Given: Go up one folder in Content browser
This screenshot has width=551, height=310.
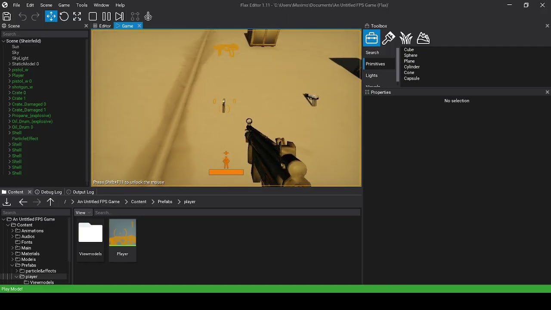Looking at the screenshot, I should [50, 202].
